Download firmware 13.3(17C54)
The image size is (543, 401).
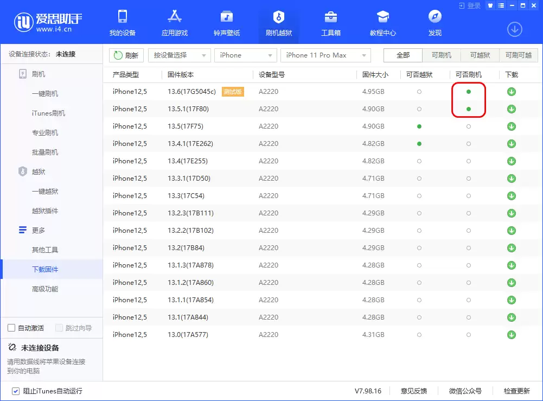(x=512, y=196)
